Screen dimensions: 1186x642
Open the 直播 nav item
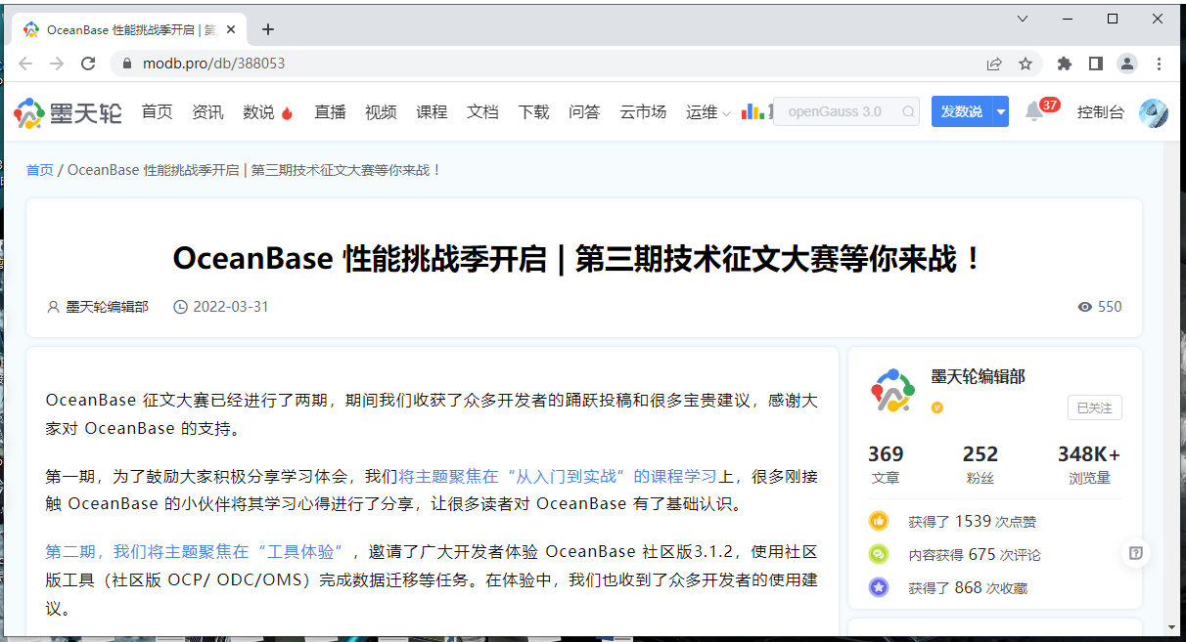[x=330, y=112]
